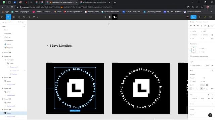The width and height of the screenshot is (215, 120).
Task: Open vertical constraint Top dropdown
Action: pos(203,52)
